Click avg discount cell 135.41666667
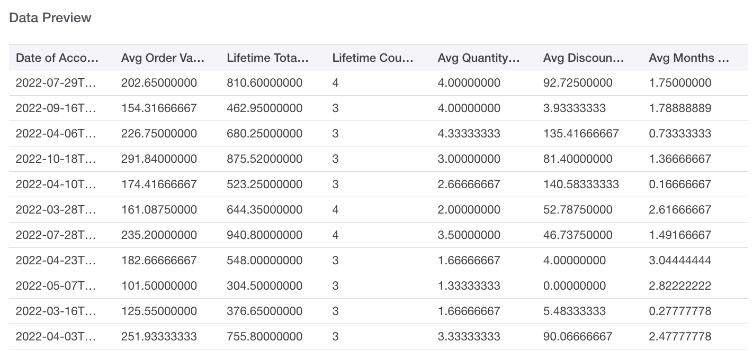Viewport: 753px width, 351px height. [581, 134]
